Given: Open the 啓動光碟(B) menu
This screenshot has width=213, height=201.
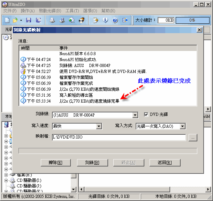Looking at the screenshot, I should 50,11.
